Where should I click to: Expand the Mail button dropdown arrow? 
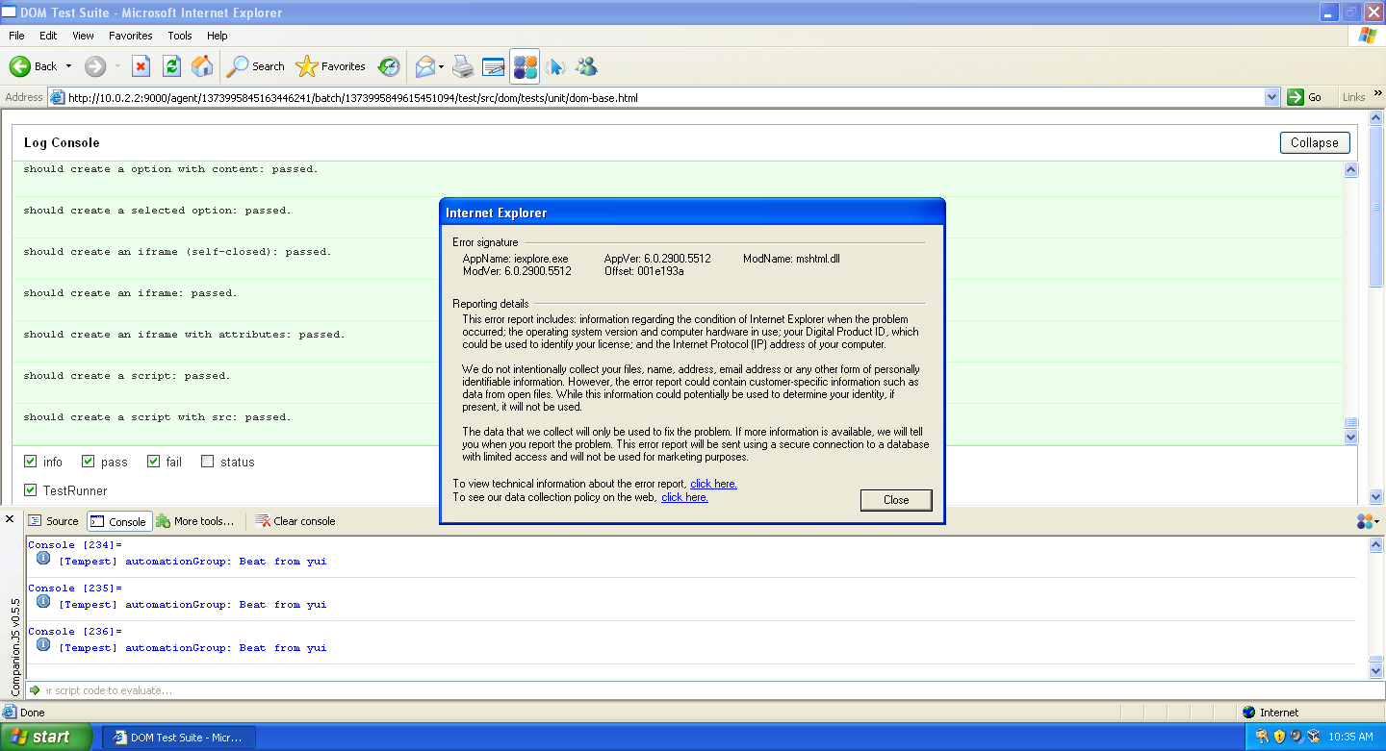tap(441, 66)
